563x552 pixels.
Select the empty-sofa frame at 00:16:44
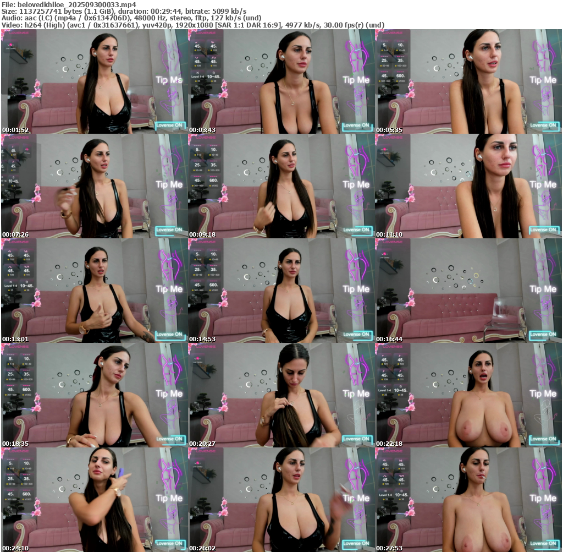point(468,291)
